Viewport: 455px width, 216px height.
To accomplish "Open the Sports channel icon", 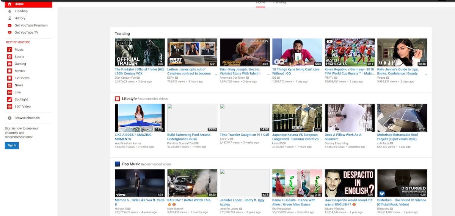I will coord(9,57).
